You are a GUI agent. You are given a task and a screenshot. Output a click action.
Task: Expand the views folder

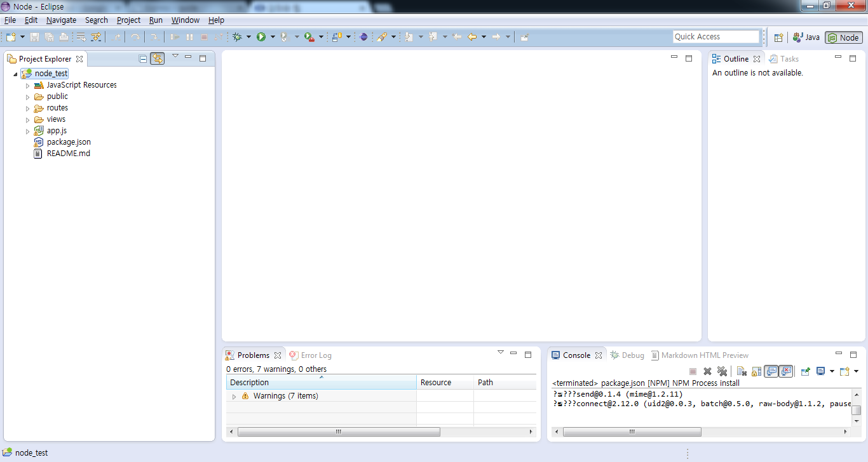click(27, 119)
